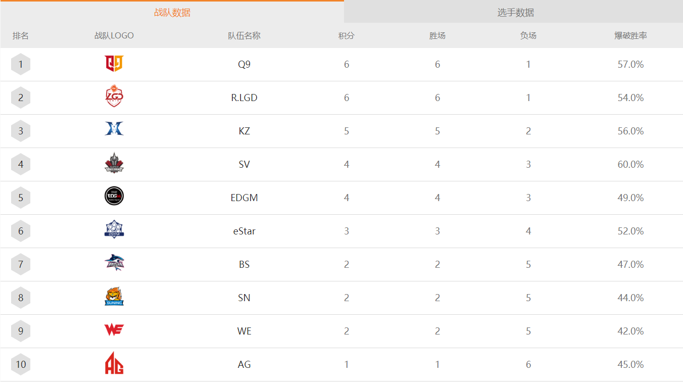Screen dimensions: 683x382
Task: Click the AG team logo
Action: coord(114,364)
